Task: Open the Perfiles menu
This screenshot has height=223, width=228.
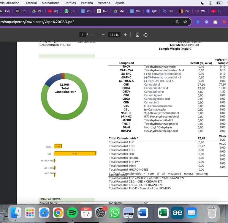Action: point(70,3)
